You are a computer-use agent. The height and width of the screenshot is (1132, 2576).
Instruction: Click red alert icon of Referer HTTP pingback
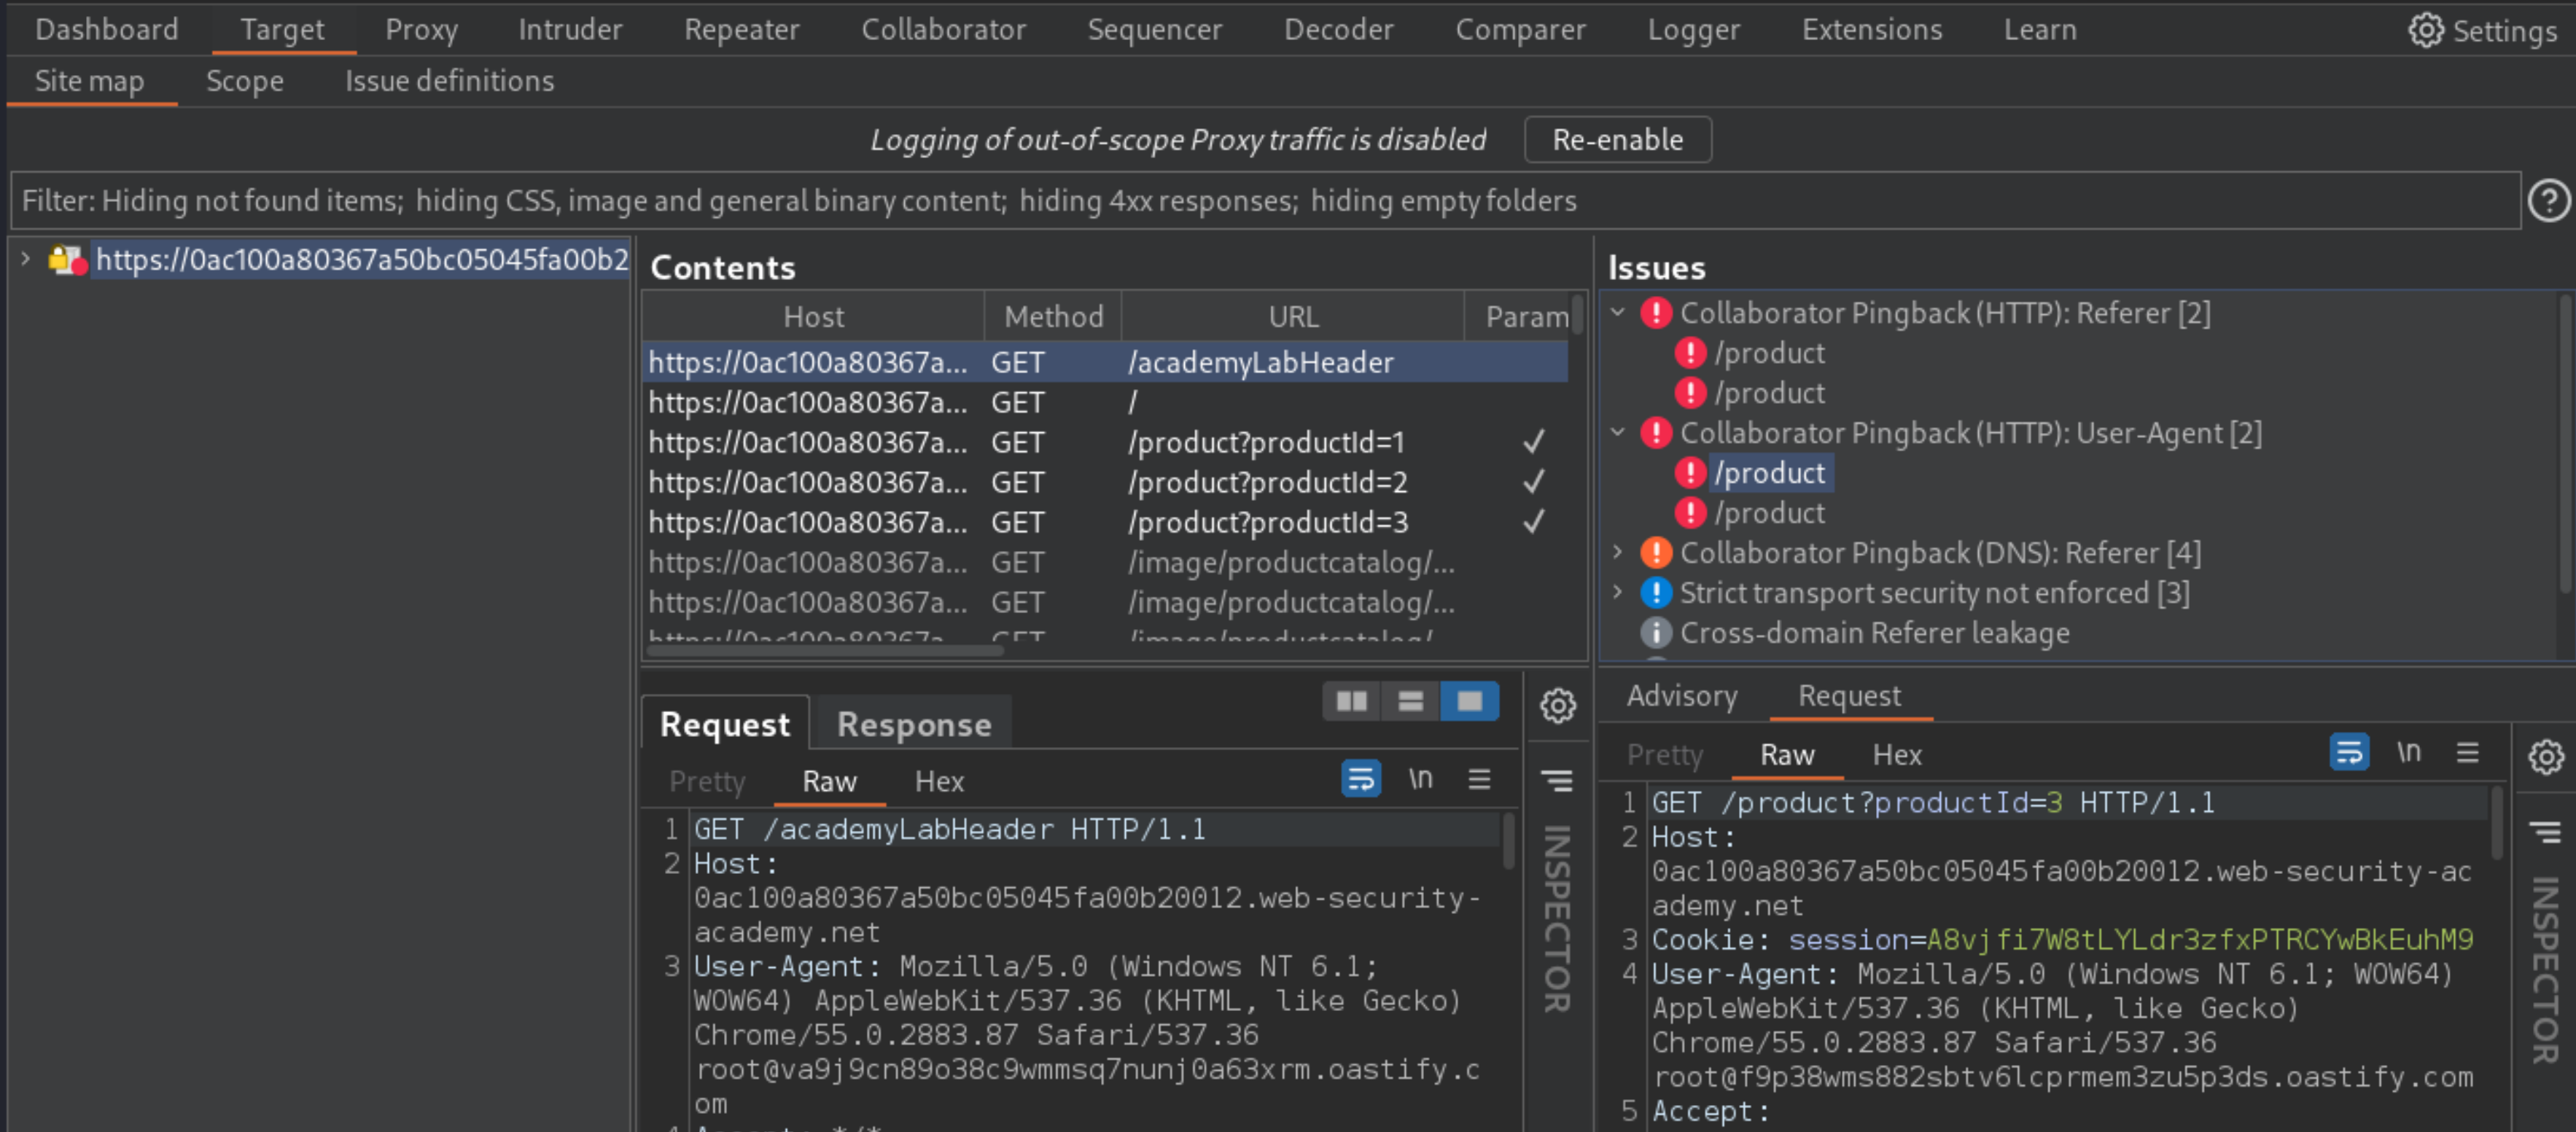click(x=1656, y=313)
